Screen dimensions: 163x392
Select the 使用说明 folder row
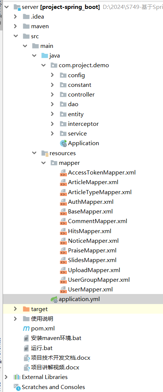(42, 319)
